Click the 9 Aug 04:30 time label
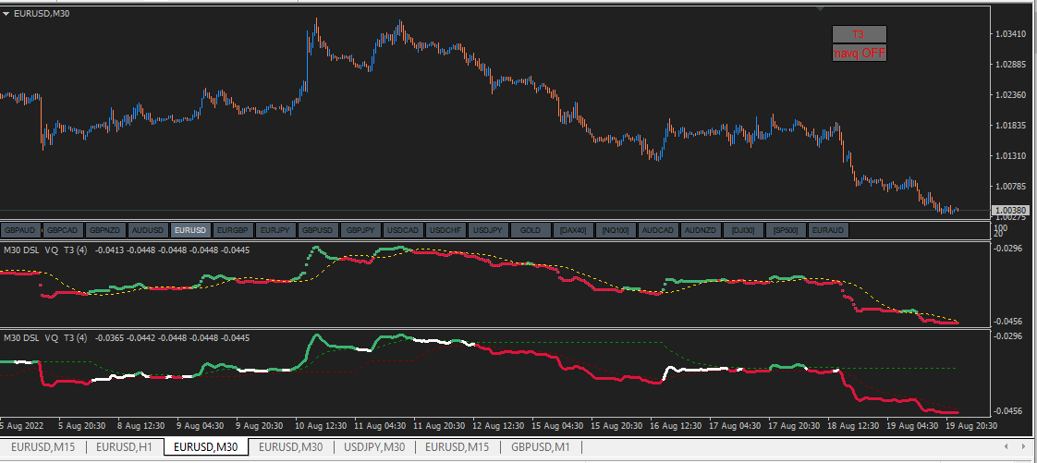 201,424
